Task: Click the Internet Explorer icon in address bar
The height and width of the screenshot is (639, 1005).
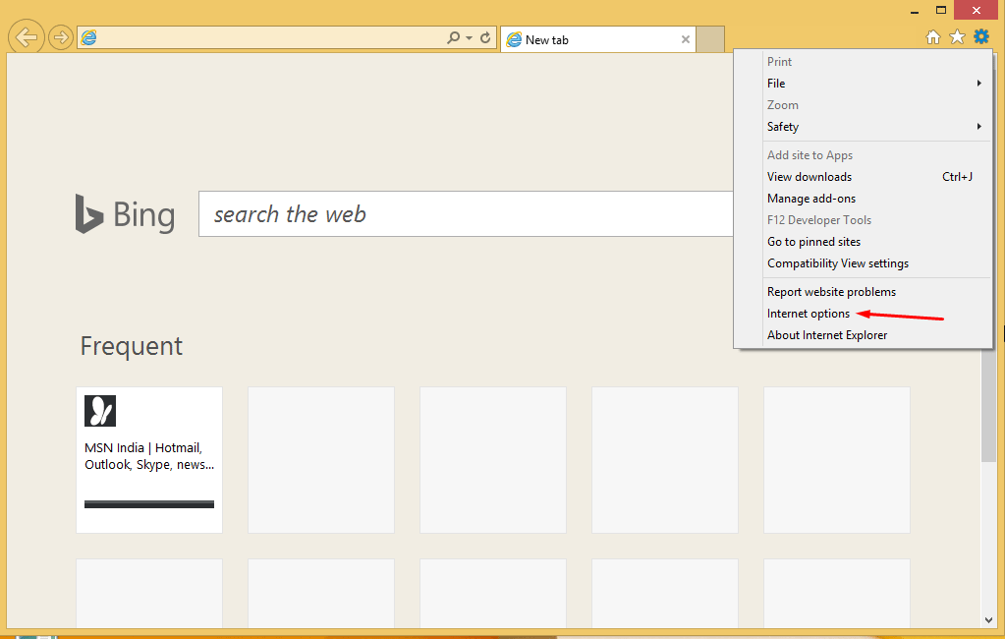Action: click(x=89, y=38)
